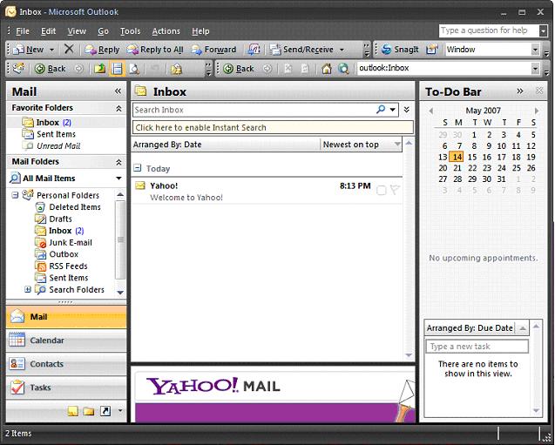Screen dimensions: 555x445
Task: Click Send/Receive button
Action: pos(301,50)
